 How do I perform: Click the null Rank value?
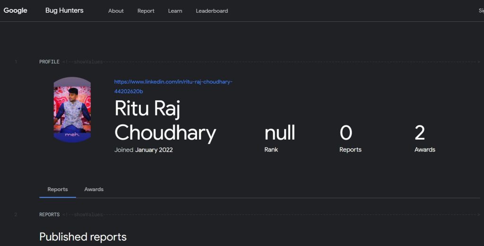click(280, 133)
